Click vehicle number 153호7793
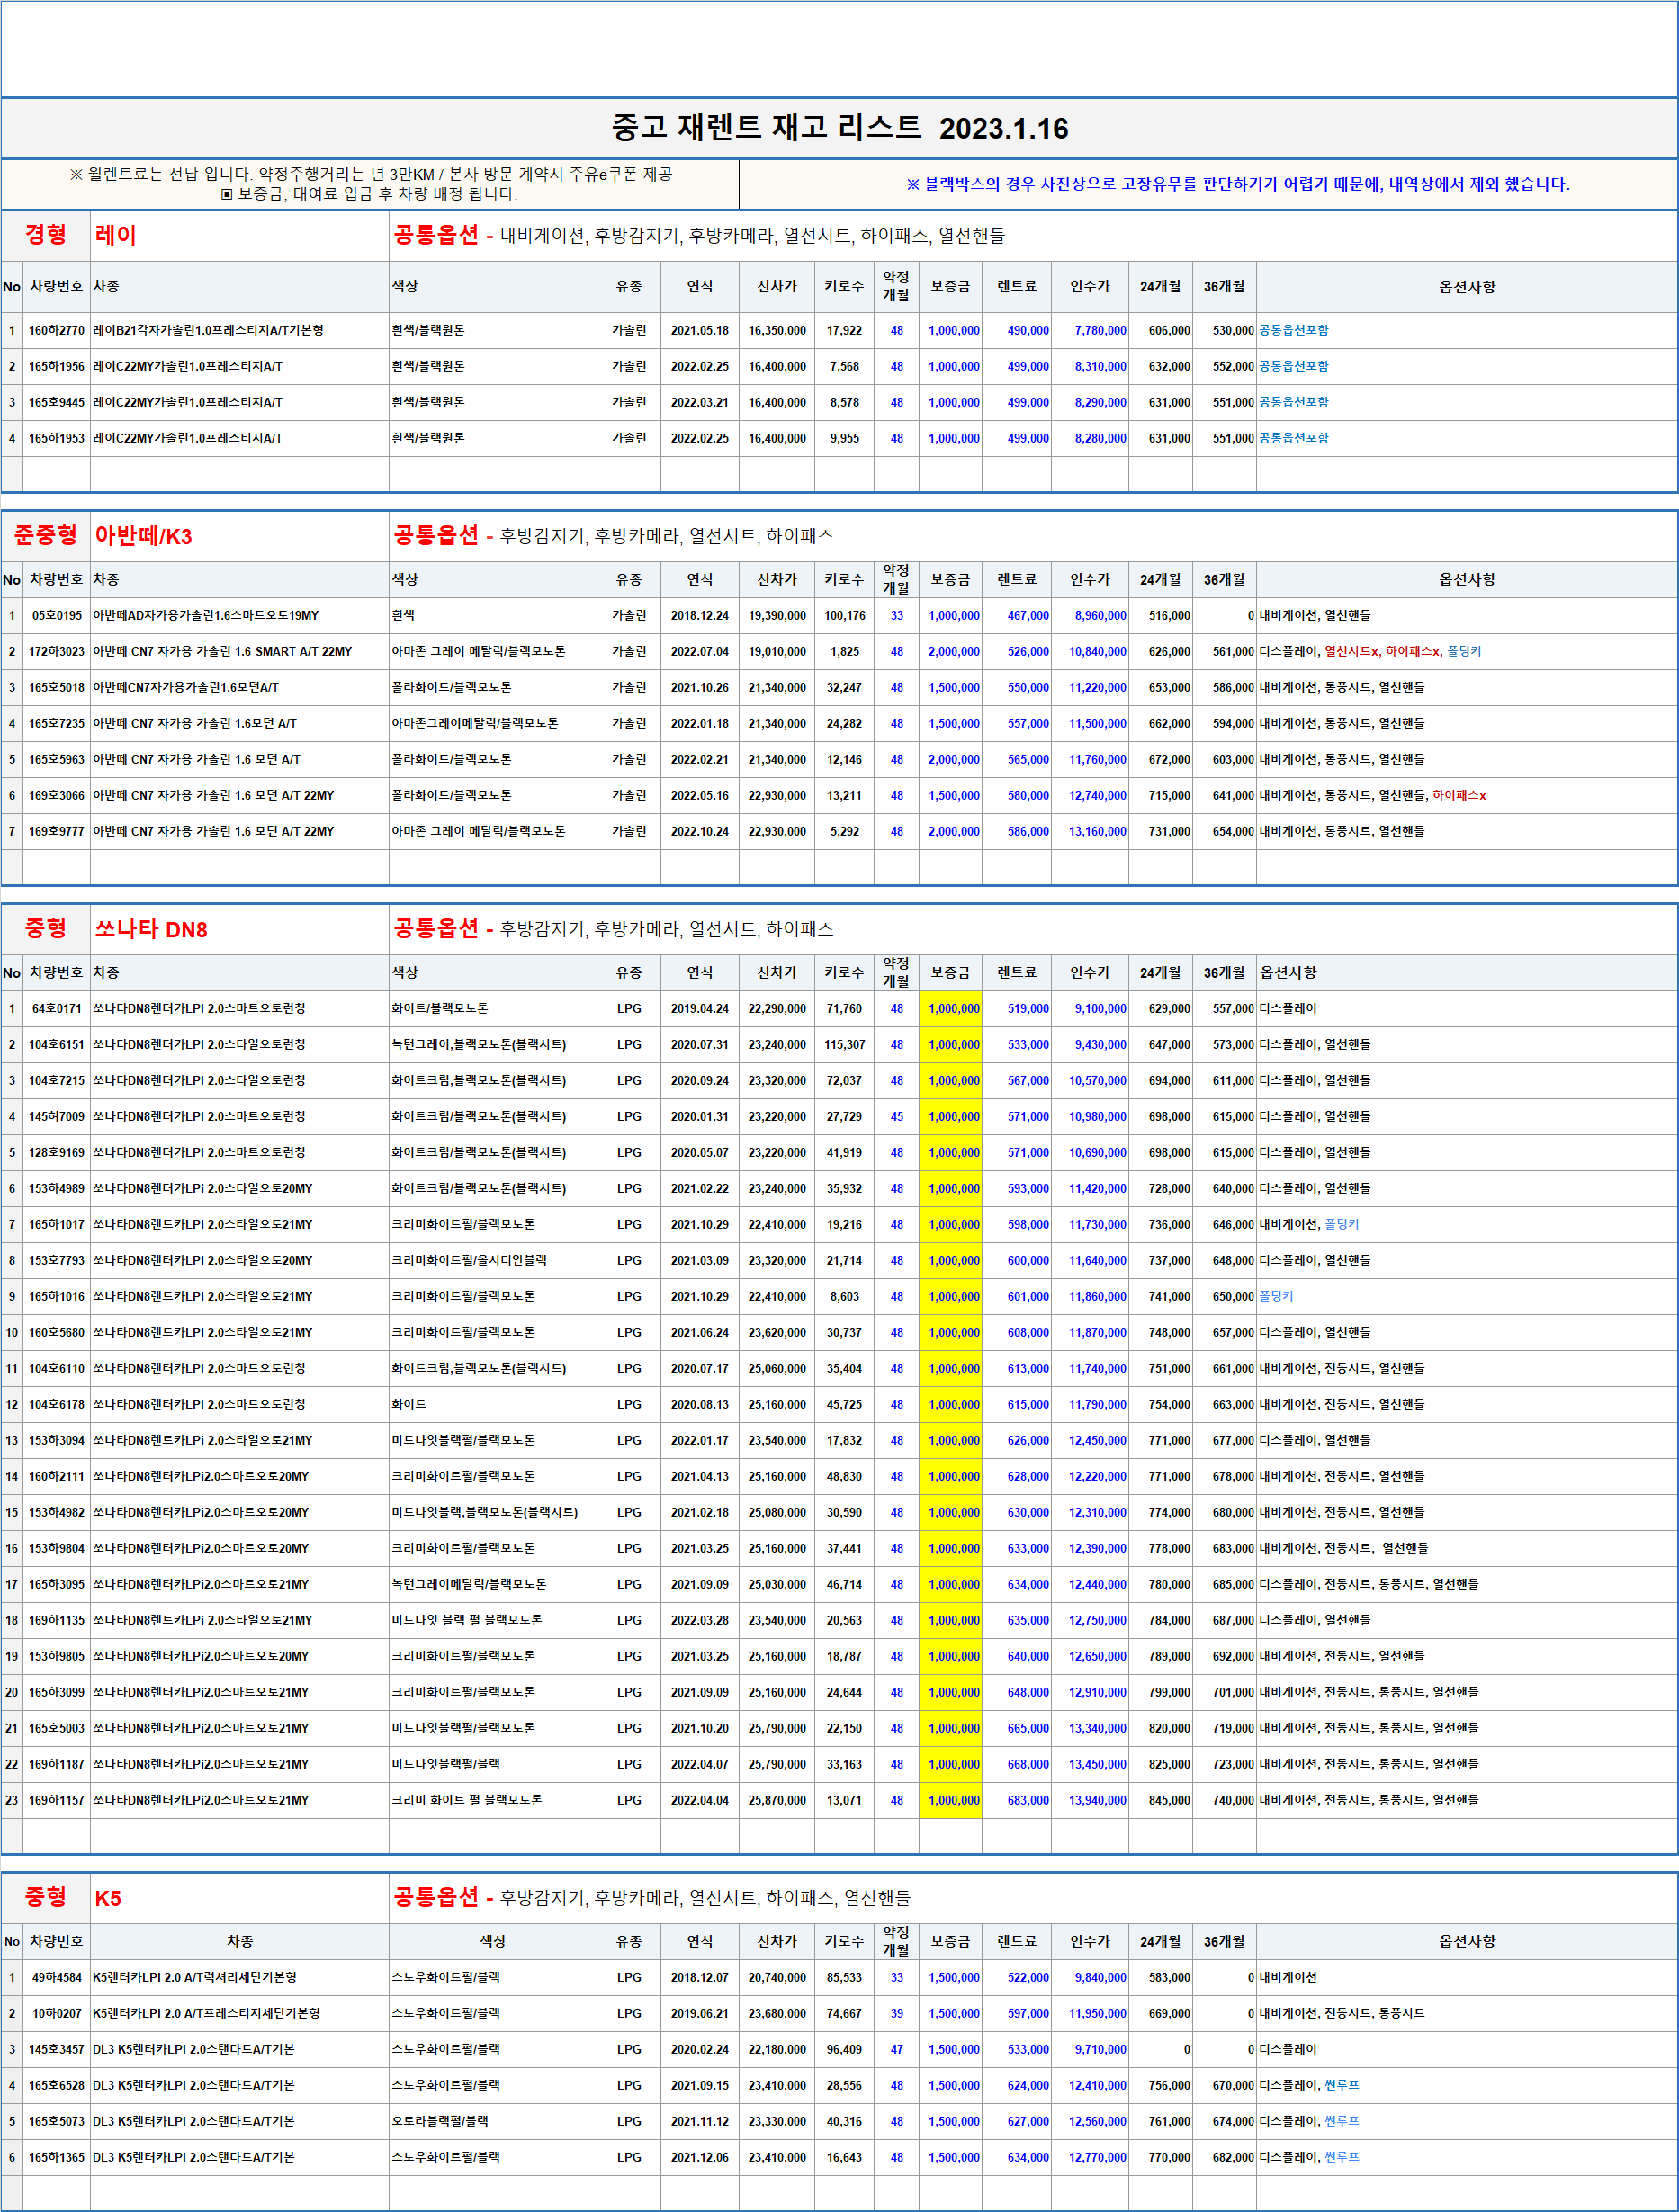 point(57,1260)
